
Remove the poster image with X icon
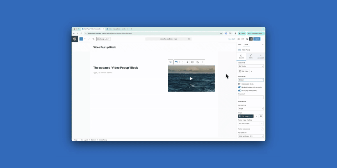(256, 116)
